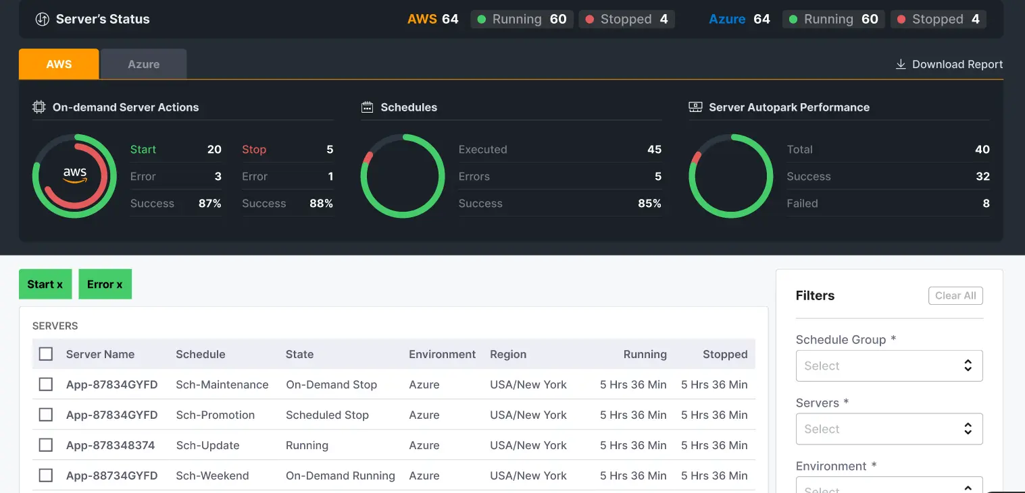Click the Sch-Update schedule cell
This screenshot has height=493, width=1025.
(x=207, y=445)
